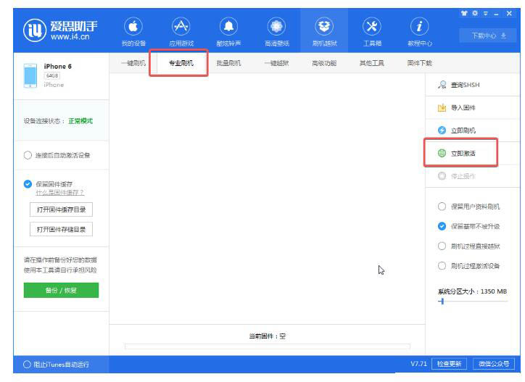Viewport: 525px width, 382px height.
Task: Enable 保留用户资料刷机 option
Action: (x=442, y=207)
